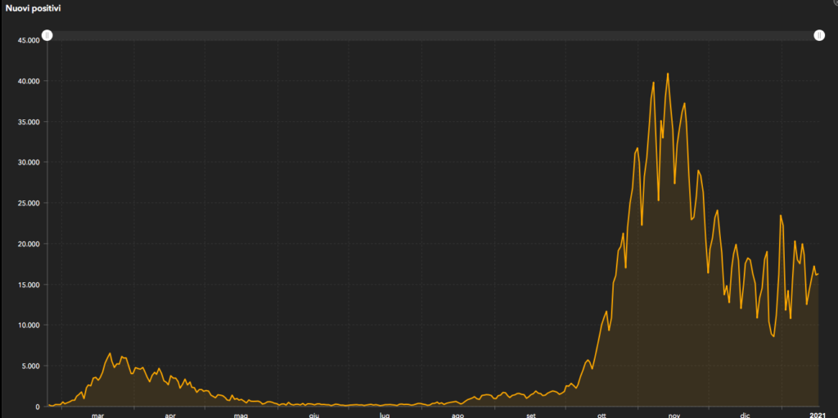Screen dimensions: 838x418
Task: Click the highest peak of the orange line
Action: (x=668, y=74)
